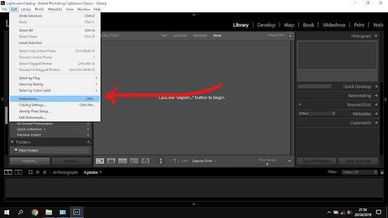
Task: Open Windows Start menu
Action: point(7,212)
